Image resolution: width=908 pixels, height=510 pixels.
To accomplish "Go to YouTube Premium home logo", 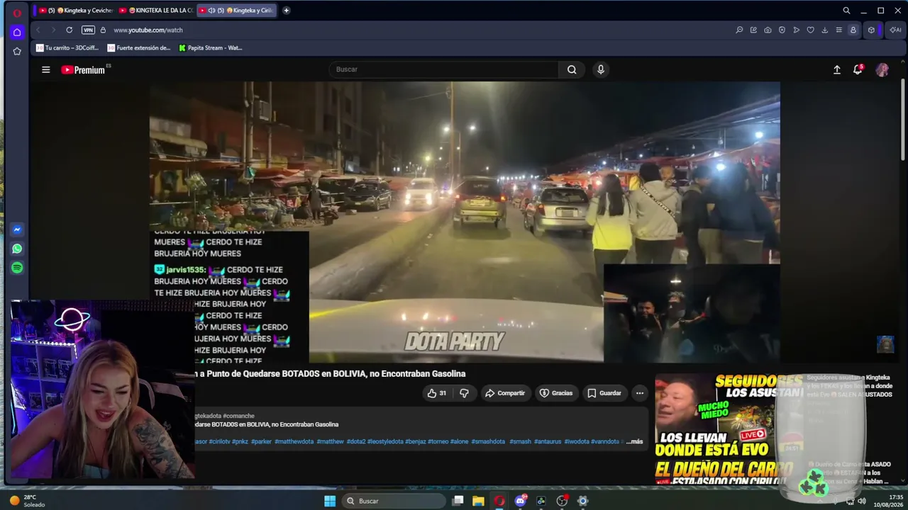I will click(x=83, y=69).
